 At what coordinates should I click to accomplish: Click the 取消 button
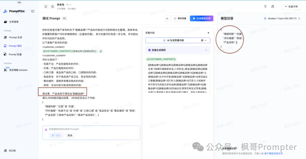70,136
